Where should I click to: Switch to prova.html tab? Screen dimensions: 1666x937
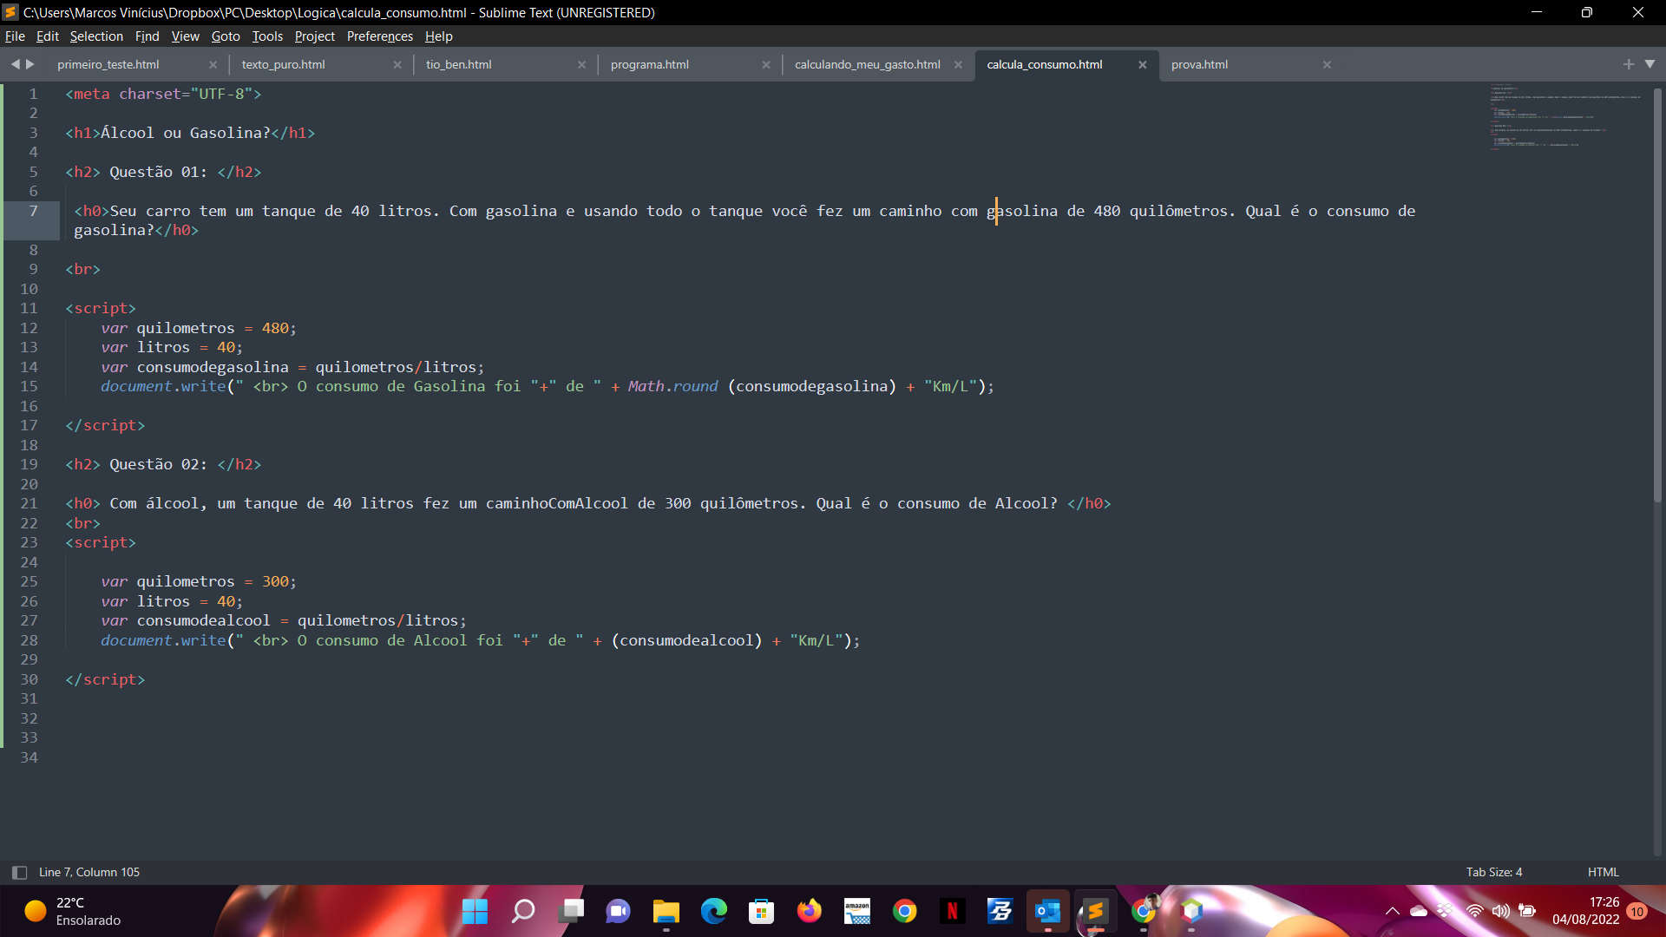1199,65
